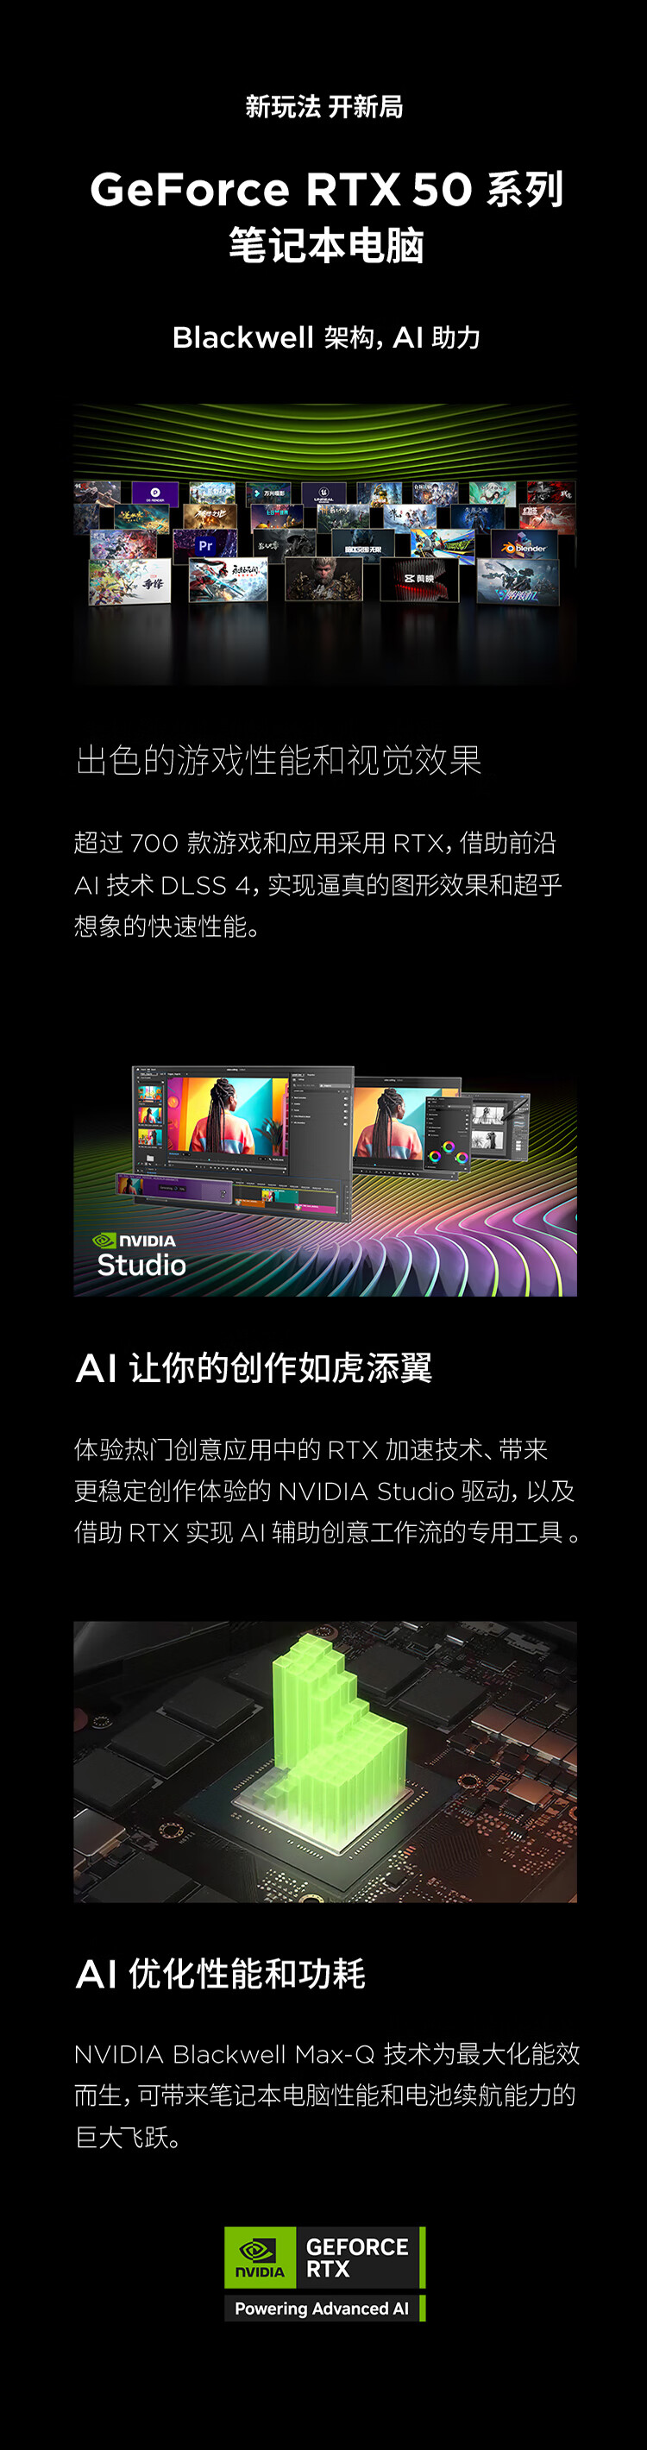Click the Black Myth Wukong monkey thumbnail
The width and height of the screenshot is (647, 2450).
coord(324,579)
